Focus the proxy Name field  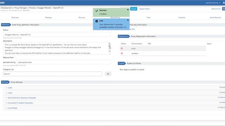pyautogui.click(x=57, y=35)
